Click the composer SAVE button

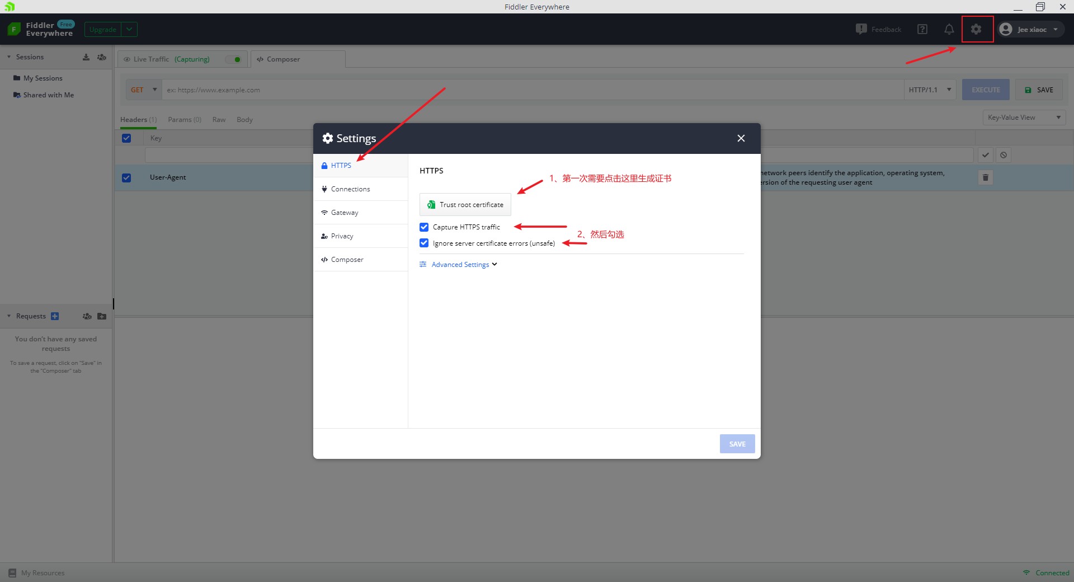(1039, 90)
